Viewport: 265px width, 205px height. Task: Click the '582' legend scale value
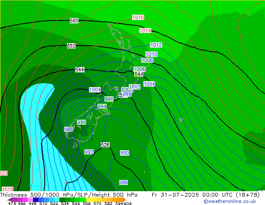(108, 203)
